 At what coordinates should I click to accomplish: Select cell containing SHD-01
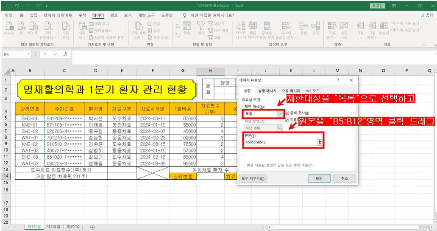pyautogui.click(x=30, y=118)
